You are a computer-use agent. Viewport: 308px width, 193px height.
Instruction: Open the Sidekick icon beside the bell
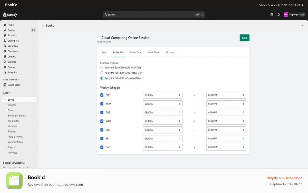[x=272, y=15]
